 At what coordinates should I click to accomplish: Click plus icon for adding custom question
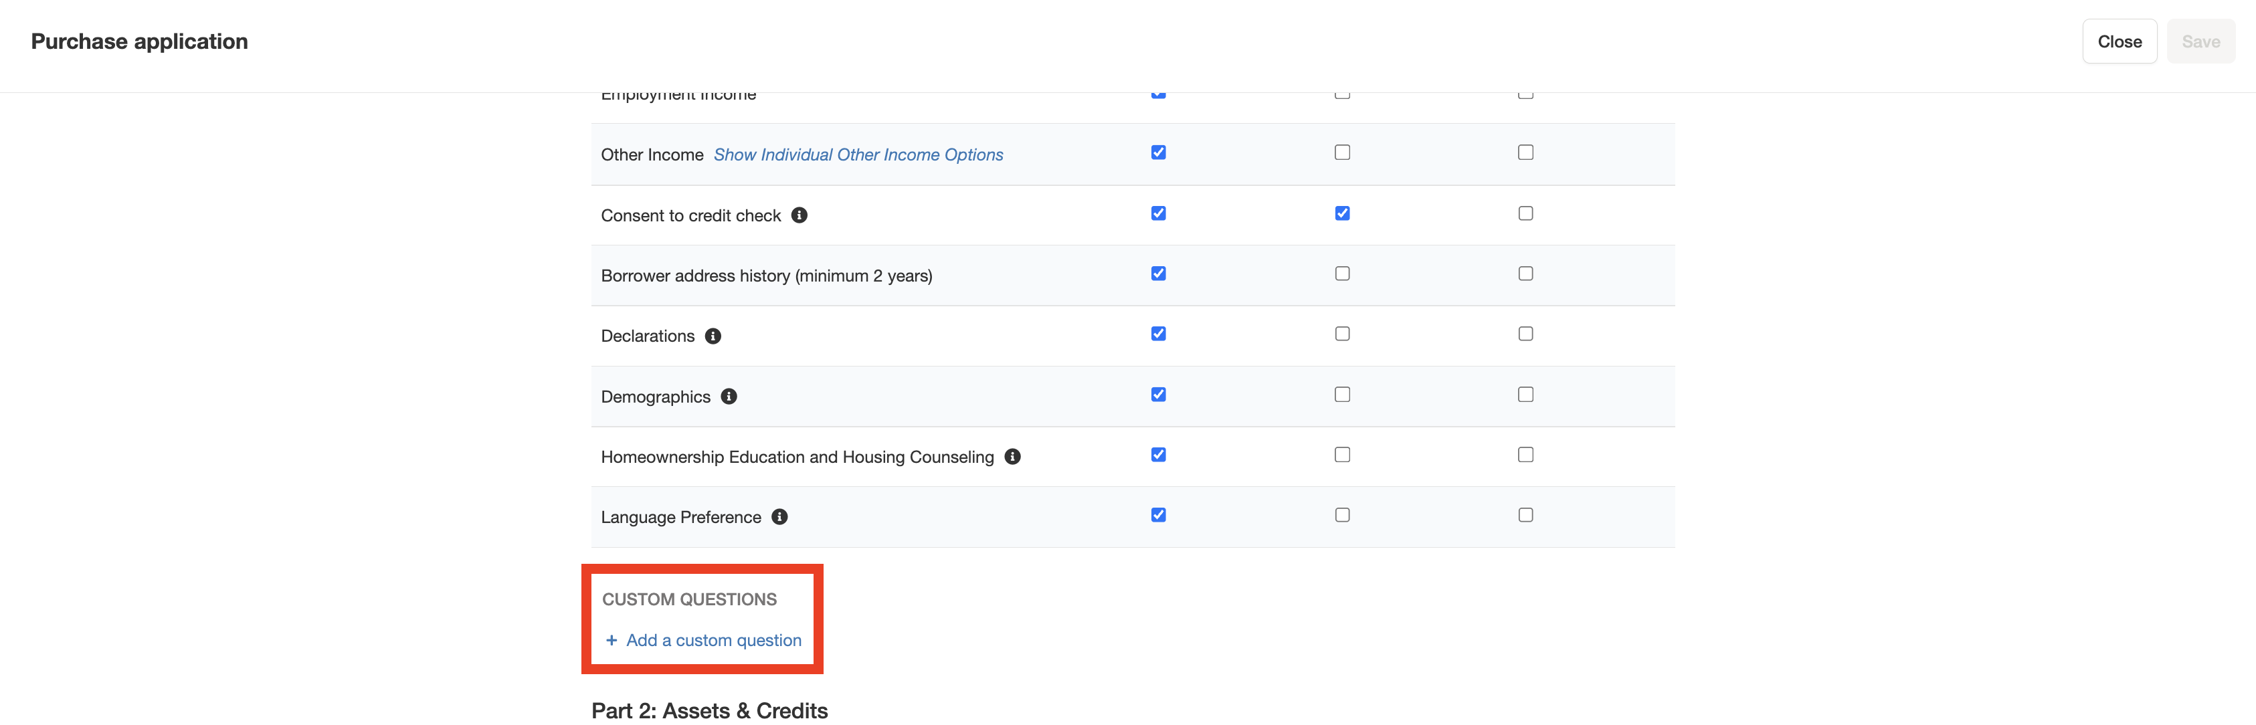coord(612,641)
